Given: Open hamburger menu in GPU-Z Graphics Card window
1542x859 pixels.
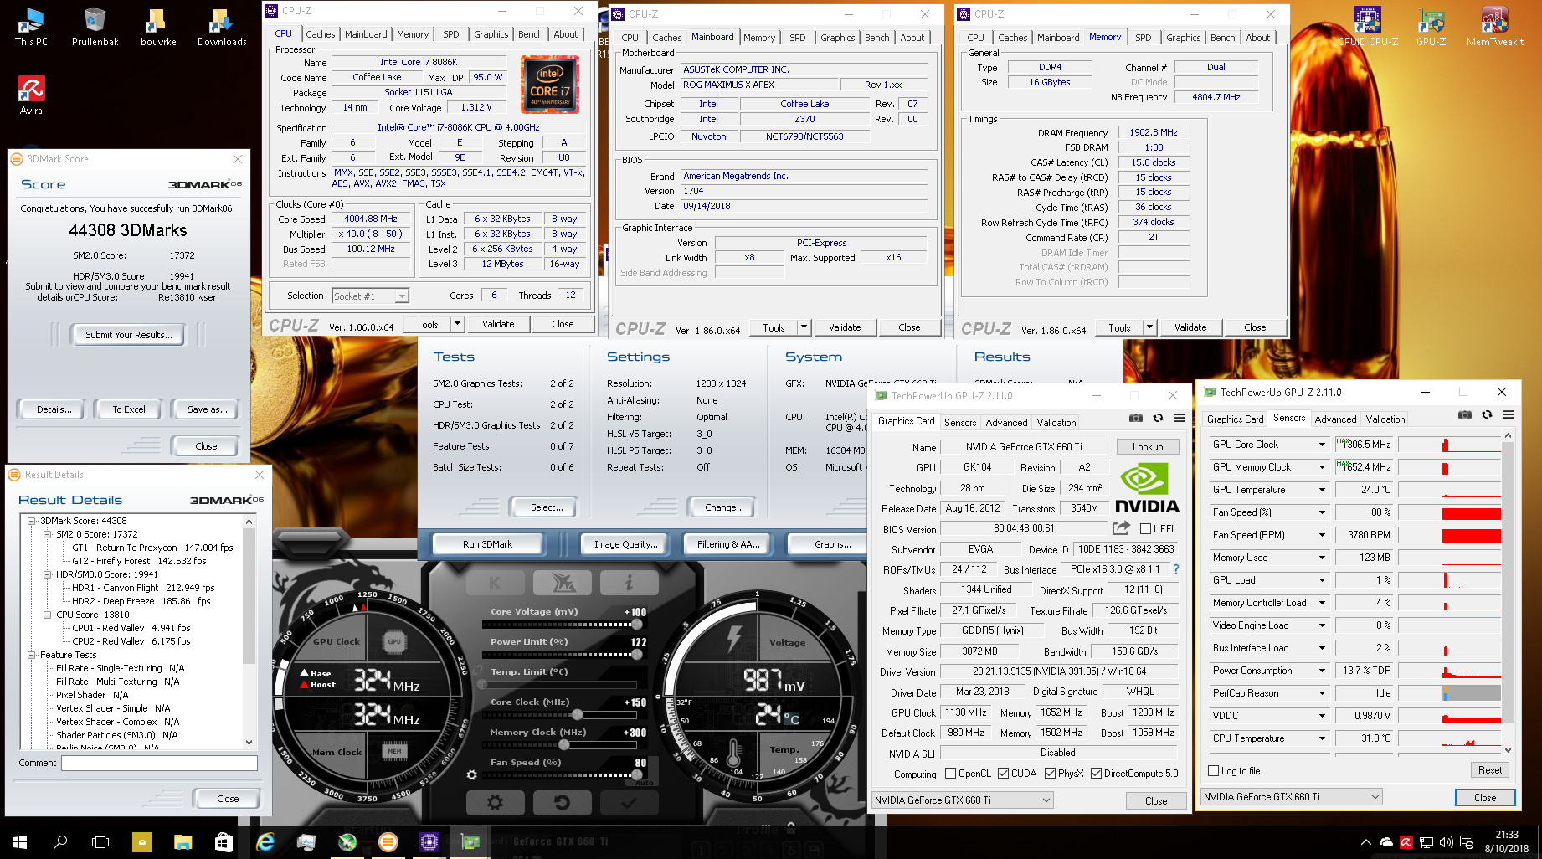Looking at the screenshot, I should coord(1179,418).
